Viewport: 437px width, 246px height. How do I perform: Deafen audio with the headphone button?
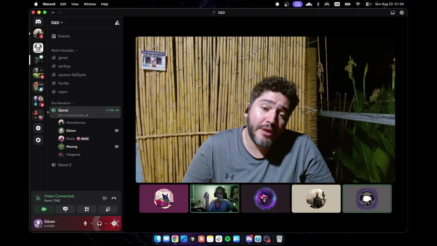[x=100, y=223]
